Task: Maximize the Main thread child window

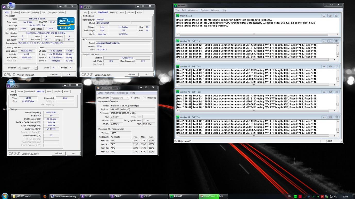Action: point(330,16)
